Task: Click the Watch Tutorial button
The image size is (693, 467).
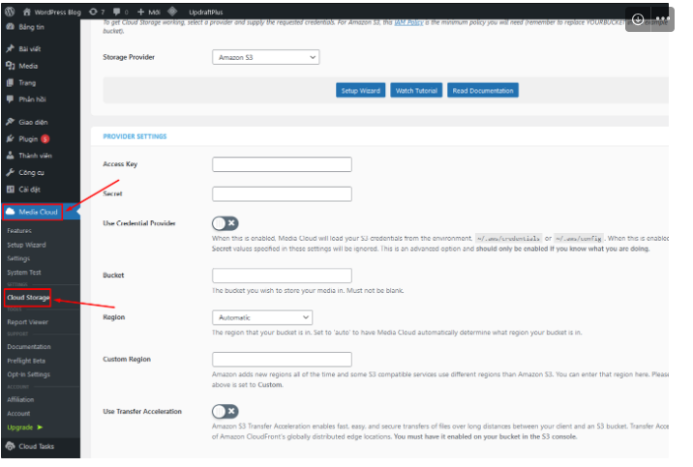Action: pos(416,91)
